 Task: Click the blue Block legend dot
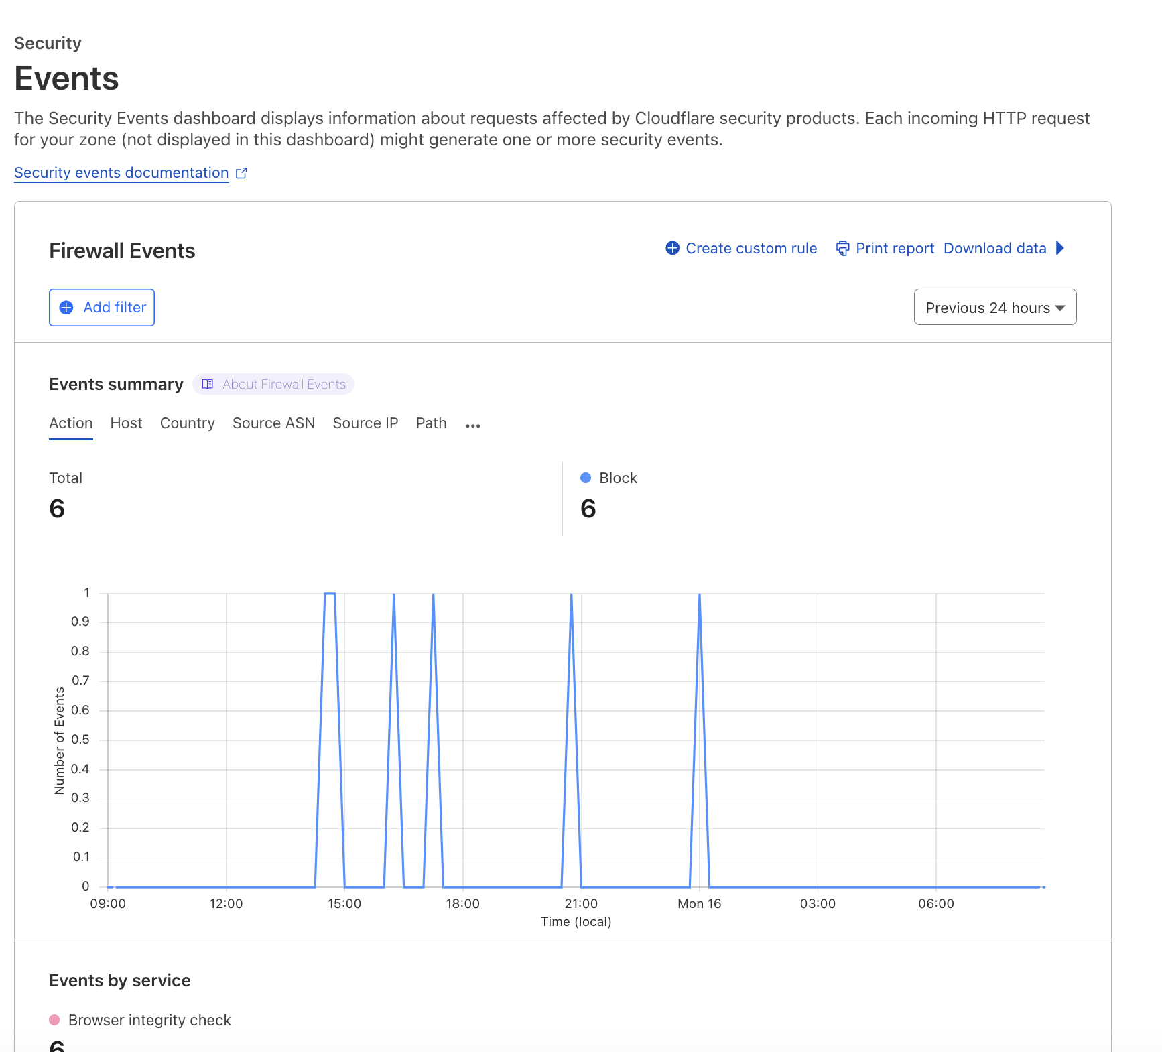pos(586,478)
